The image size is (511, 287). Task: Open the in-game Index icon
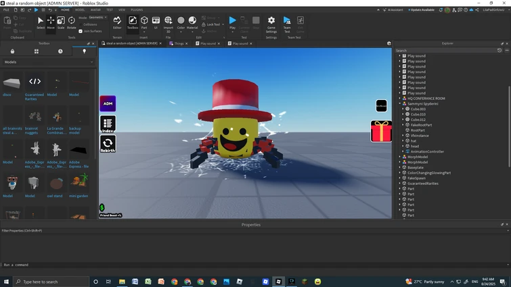[x=108, y=124]
